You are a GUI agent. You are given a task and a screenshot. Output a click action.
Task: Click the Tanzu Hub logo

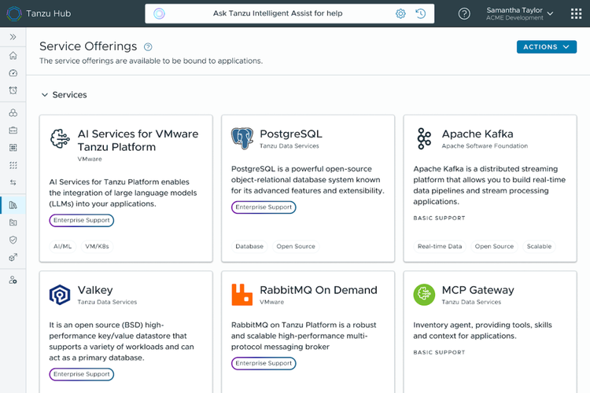[41, 13]
